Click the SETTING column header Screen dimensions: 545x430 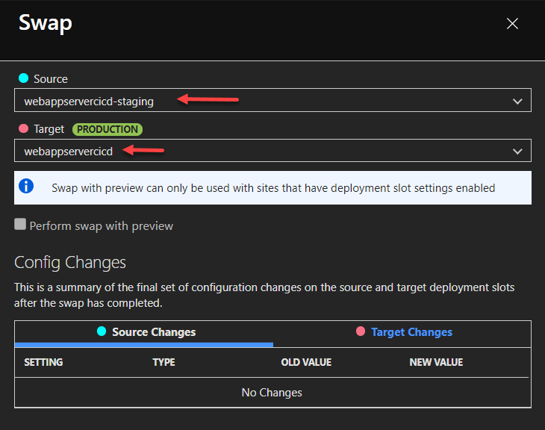pyautogui.click(x=43, y=362)
